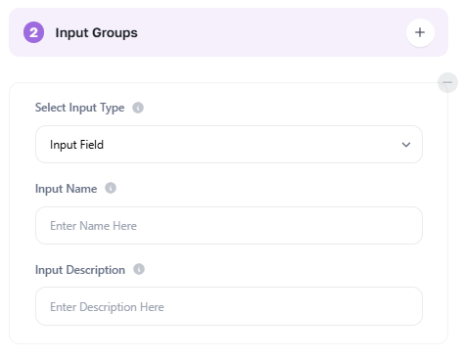Add a new input group with plus button

tap(420, 32)
